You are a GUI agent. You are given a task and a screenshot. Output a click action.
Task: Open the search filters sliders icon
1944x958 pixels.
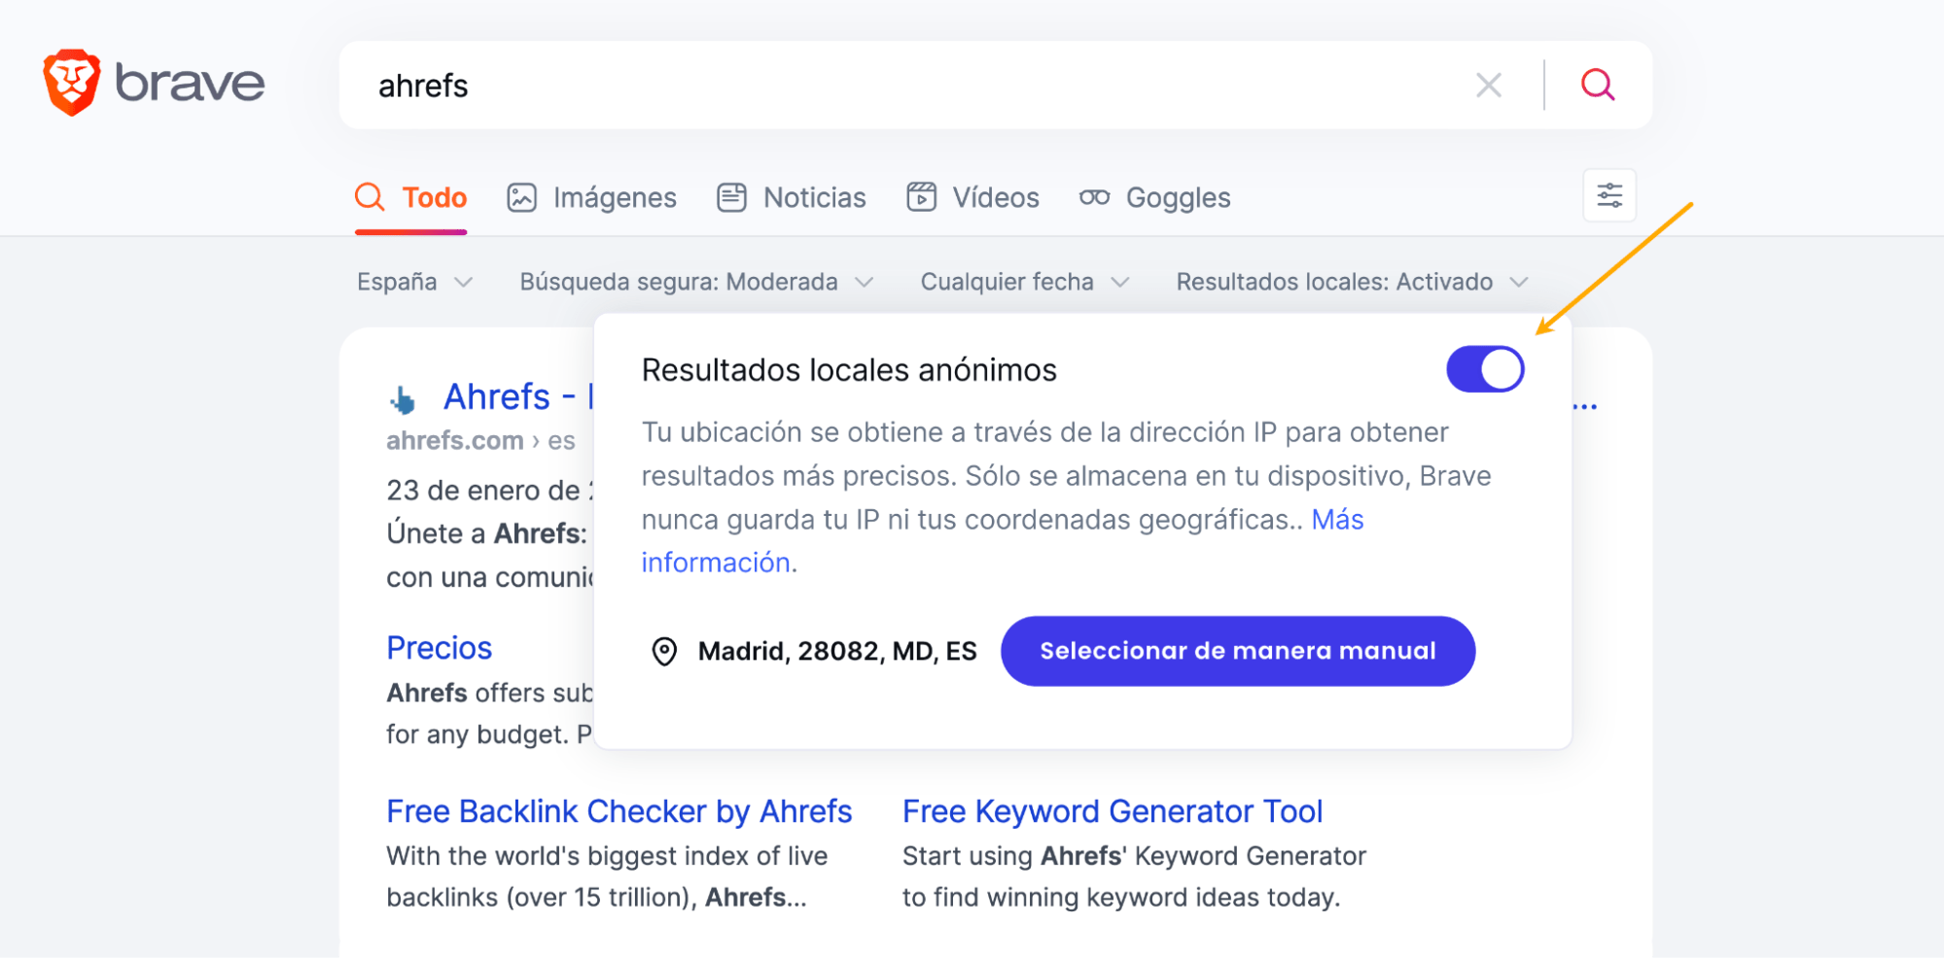[x=1608, y=195]
